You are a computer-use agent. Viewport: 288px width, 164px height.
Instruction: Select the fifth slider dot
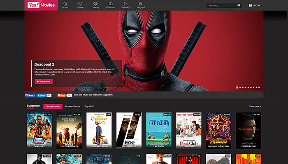(248, 87)
